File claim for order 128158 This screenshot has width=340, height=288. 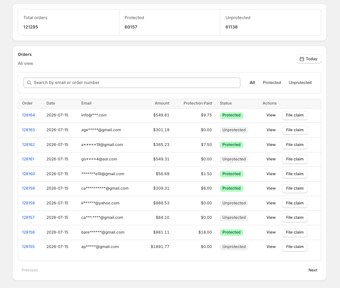[x=295, y=203]
